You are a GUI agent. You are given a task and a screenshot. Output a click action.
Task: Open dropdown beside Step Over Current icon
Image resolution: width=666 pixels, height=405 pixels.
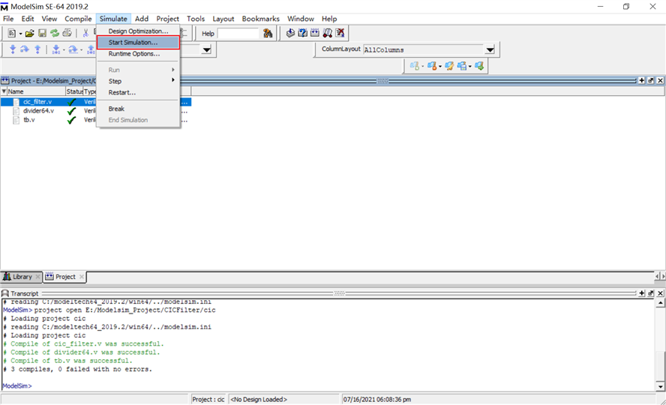[81, 50]
